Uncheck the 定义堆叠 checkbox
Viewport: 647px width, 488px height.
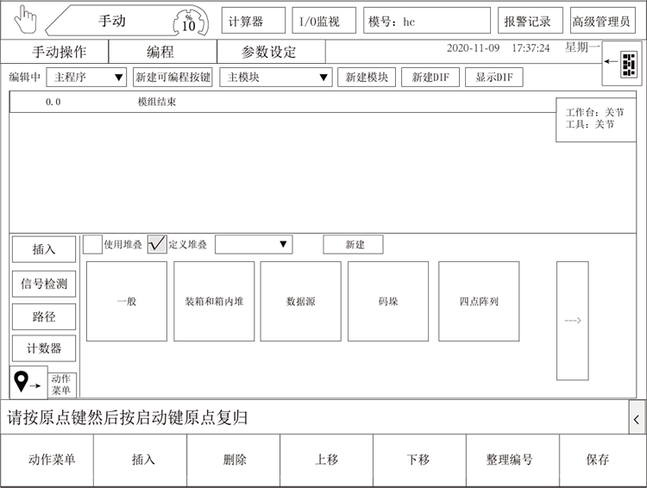[157, 245]
